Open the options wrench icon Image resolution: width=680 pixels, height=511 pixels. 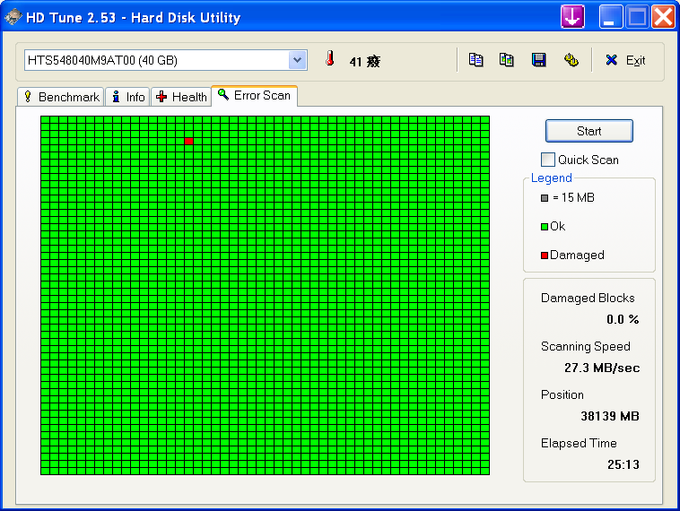tap(571, 60)
